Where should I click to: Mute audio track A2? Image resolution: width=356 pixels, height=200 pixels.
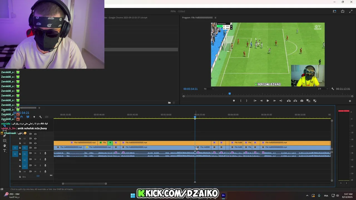35,159
